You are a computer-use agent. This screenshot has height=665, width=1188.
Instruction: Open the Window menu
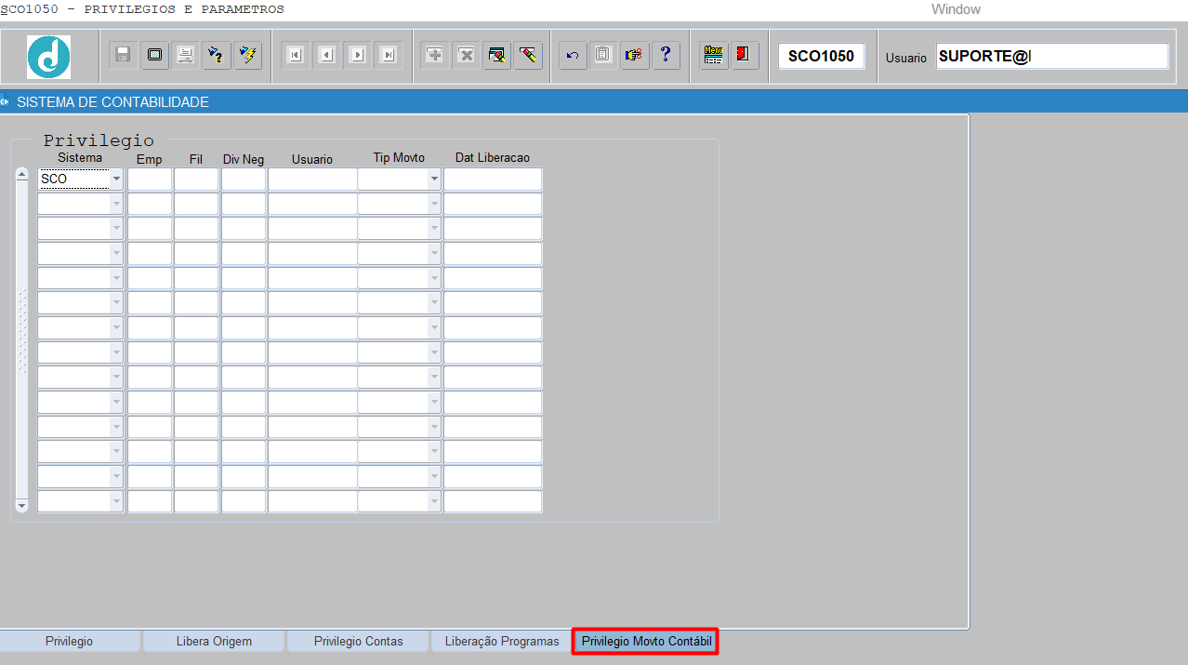pos(956,9)
